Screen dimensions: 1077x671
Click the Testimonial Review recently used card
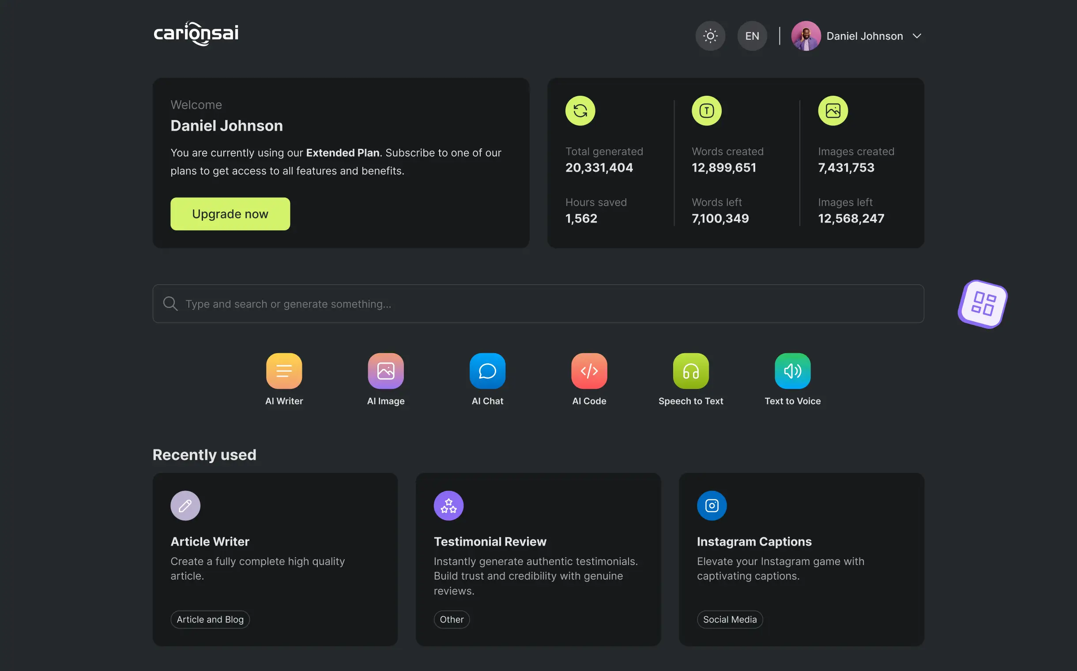[x=538, y=559]
